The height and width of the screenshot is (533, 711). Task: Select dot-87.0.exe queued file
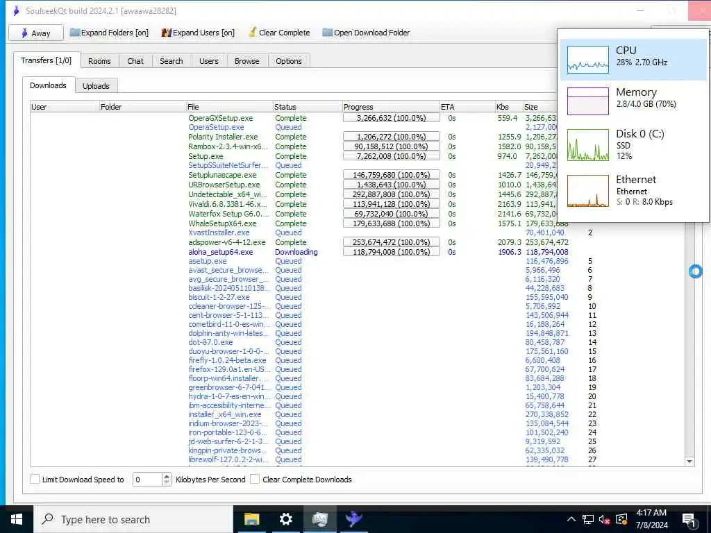210,342
